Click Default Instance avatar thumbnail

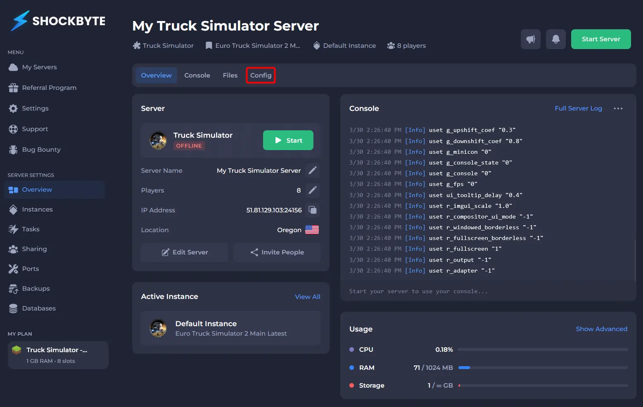click(158, 328)
